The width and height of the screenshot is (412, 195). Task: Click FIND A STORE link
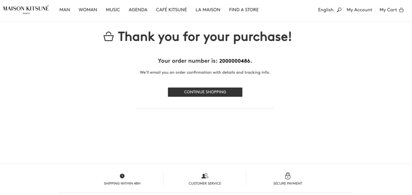(x=244, y=10)
